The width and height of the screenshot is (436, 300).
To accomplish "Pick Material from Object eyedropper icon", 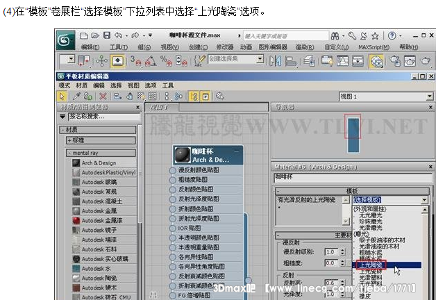I will (76, 97).
